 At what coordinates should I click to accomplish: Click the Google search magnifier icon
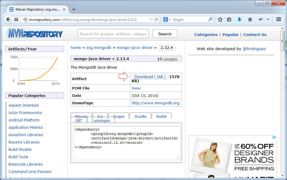tap(210, 19)
